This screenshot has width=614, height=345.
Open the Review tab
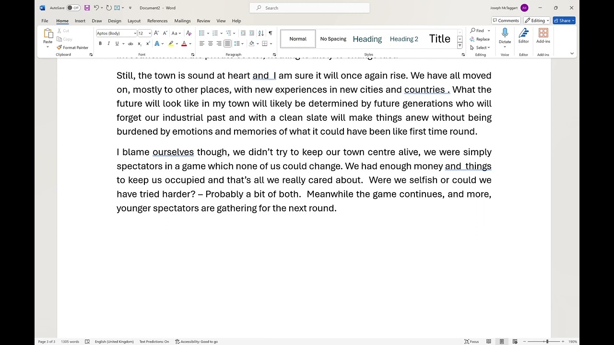coord(203,21)
